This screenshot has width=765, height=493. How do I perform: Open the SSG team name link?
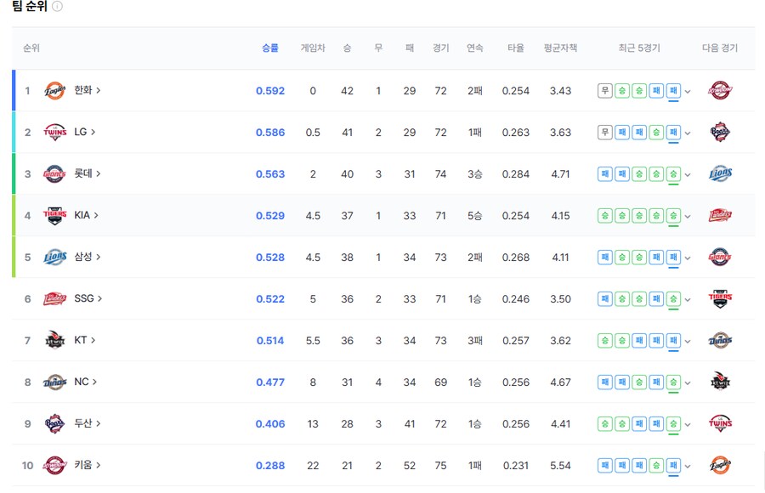[x=88, y=299]
